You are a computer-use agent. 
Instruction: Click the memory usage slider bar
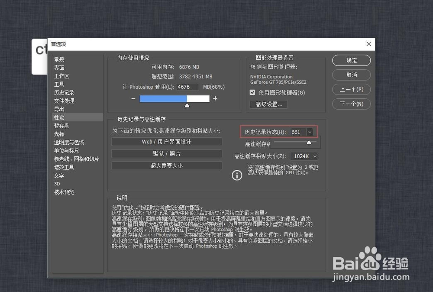click(x=174, y=99)
